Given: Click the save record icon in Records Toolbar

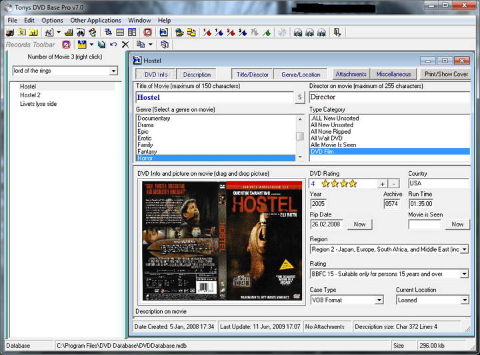Looking at the screenshot, I should (82, 45).
